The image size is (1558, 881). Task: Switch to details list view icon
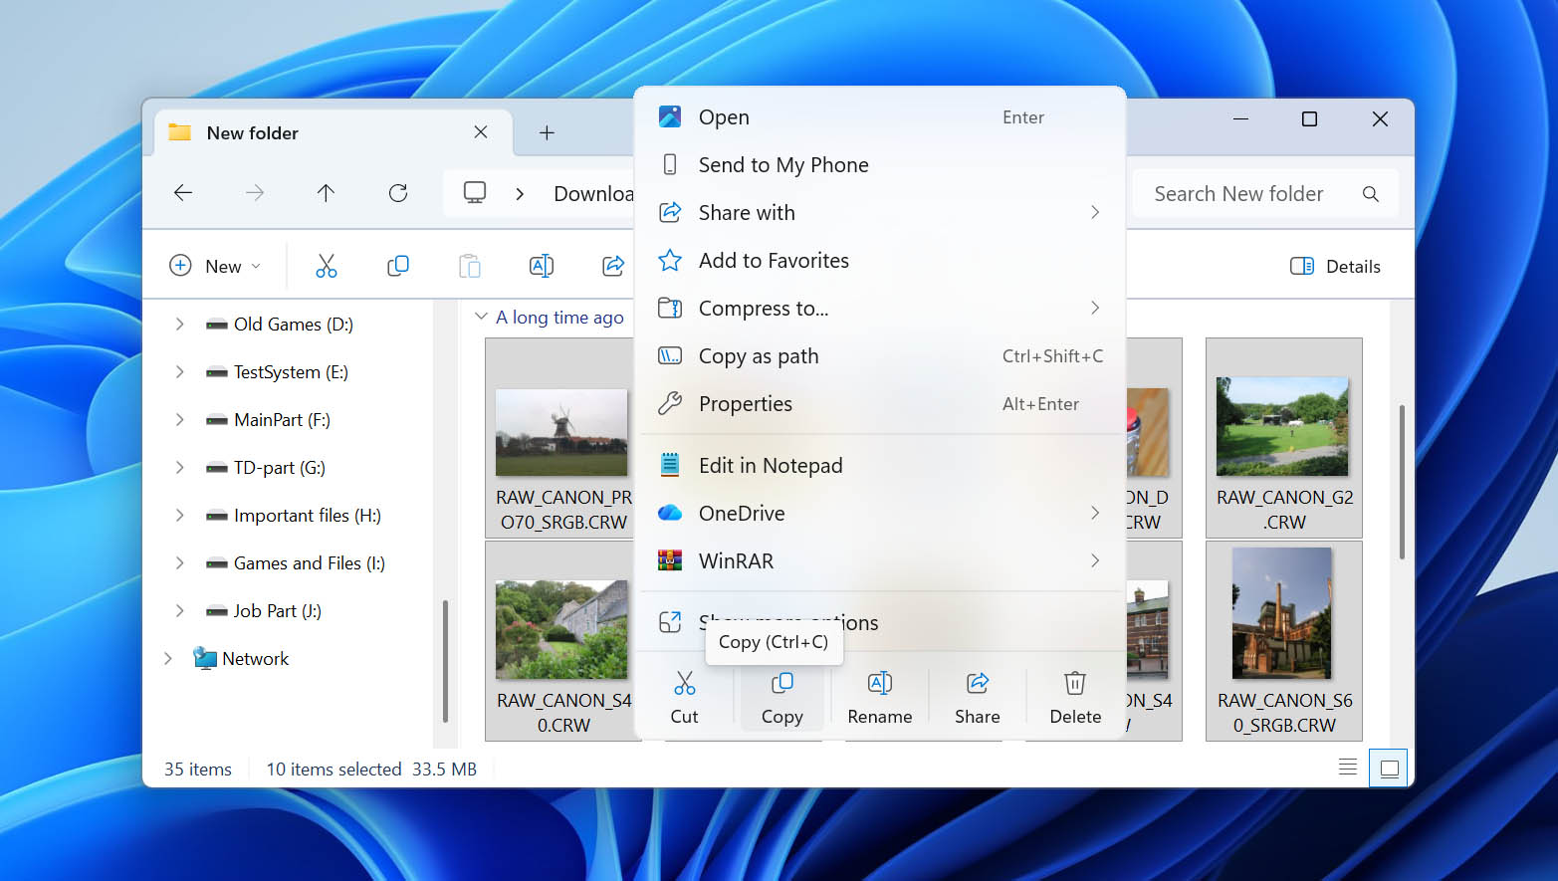(1348, 768)
